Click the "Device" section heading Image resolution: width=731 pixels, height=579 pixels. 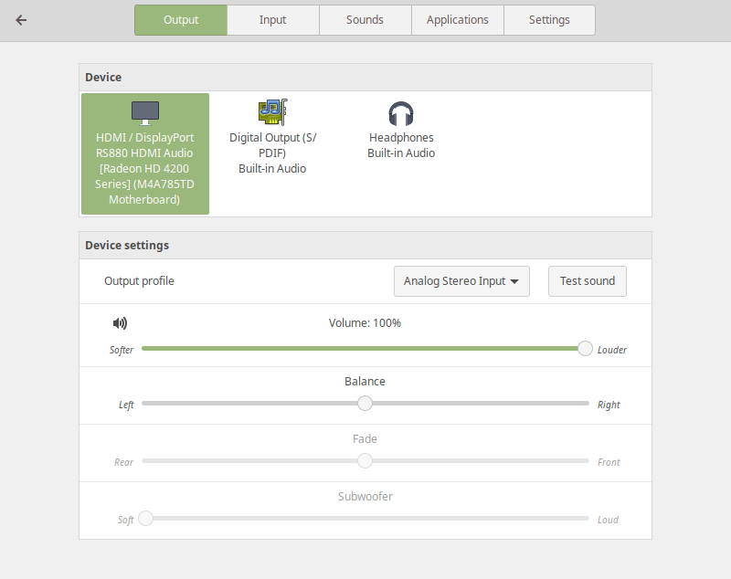(x=103, y=77)
